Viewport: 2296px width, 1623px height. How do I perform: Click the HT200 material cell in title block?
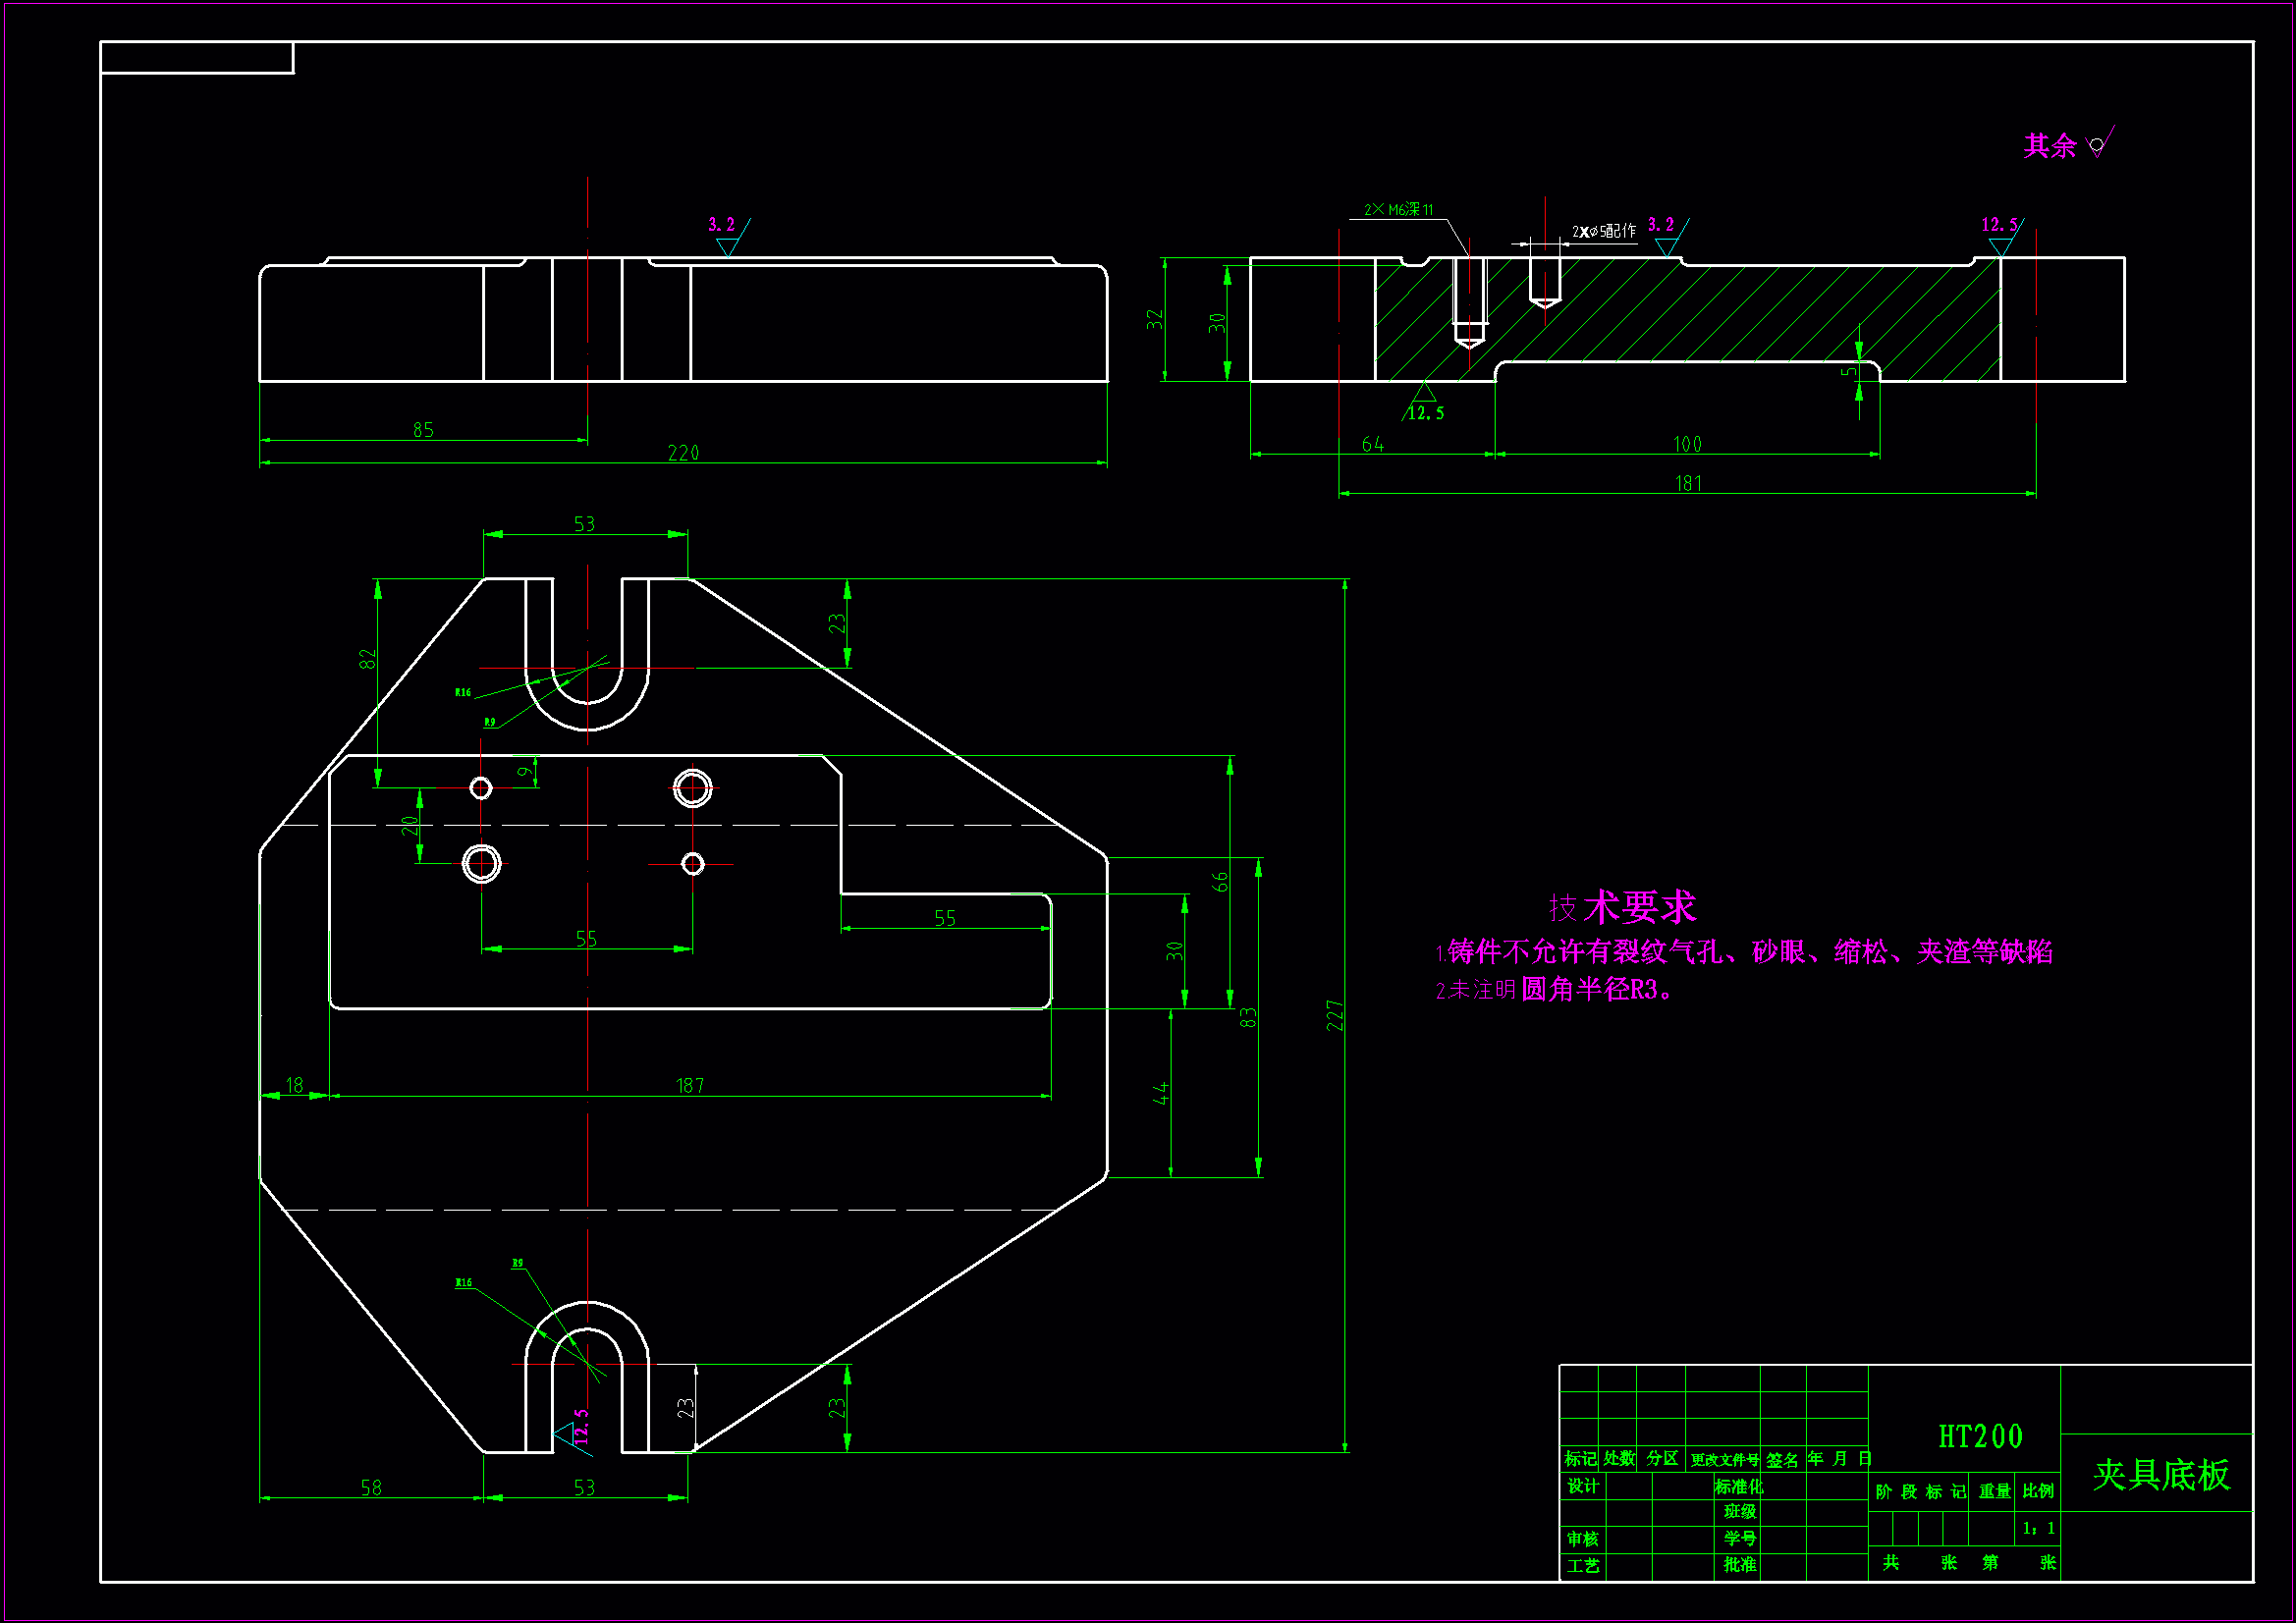1980,1437
